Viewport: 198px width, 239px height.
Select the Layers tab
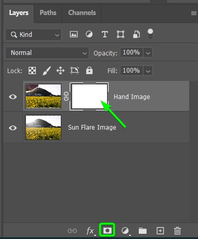[x=19, y=13]
